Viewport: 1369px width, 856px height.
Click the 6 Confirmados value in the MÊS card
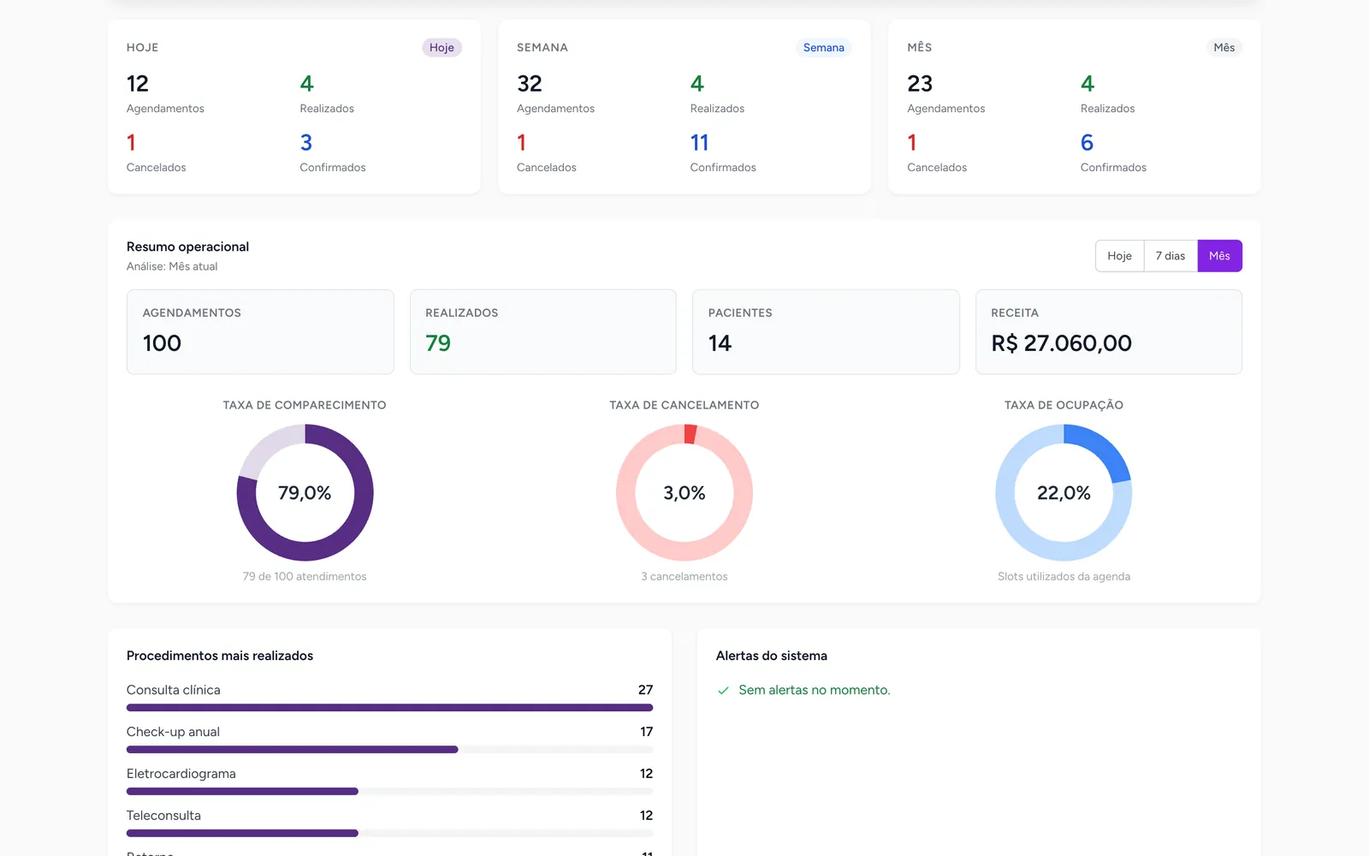click(1087, 143)
